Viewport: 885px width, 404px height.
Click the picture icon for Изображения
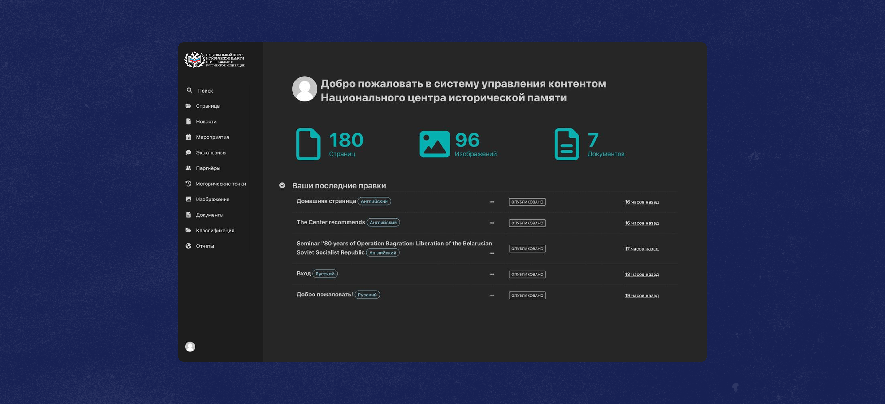[x=188, y=199]
